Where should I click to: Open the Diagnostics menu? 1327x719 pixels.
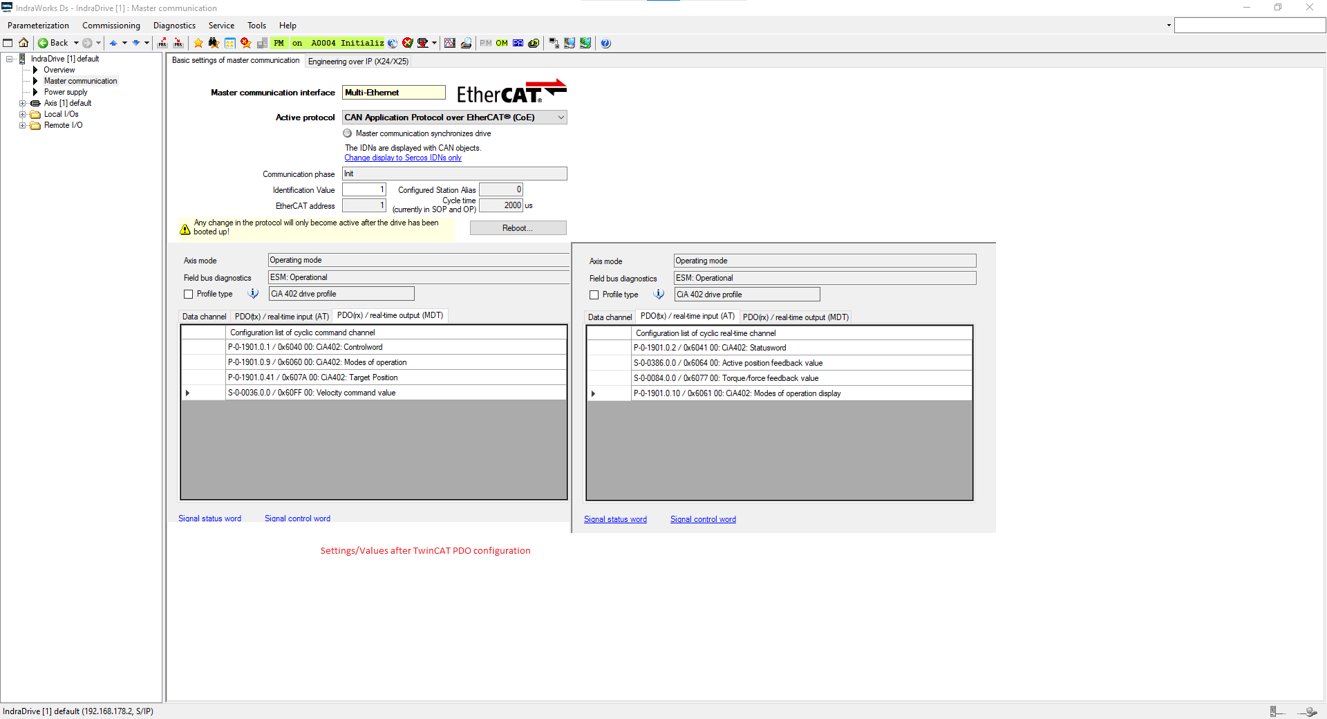(174, 26)
